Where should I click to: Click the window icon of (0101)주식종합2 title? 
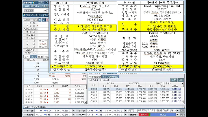click(x=24, y=15)
